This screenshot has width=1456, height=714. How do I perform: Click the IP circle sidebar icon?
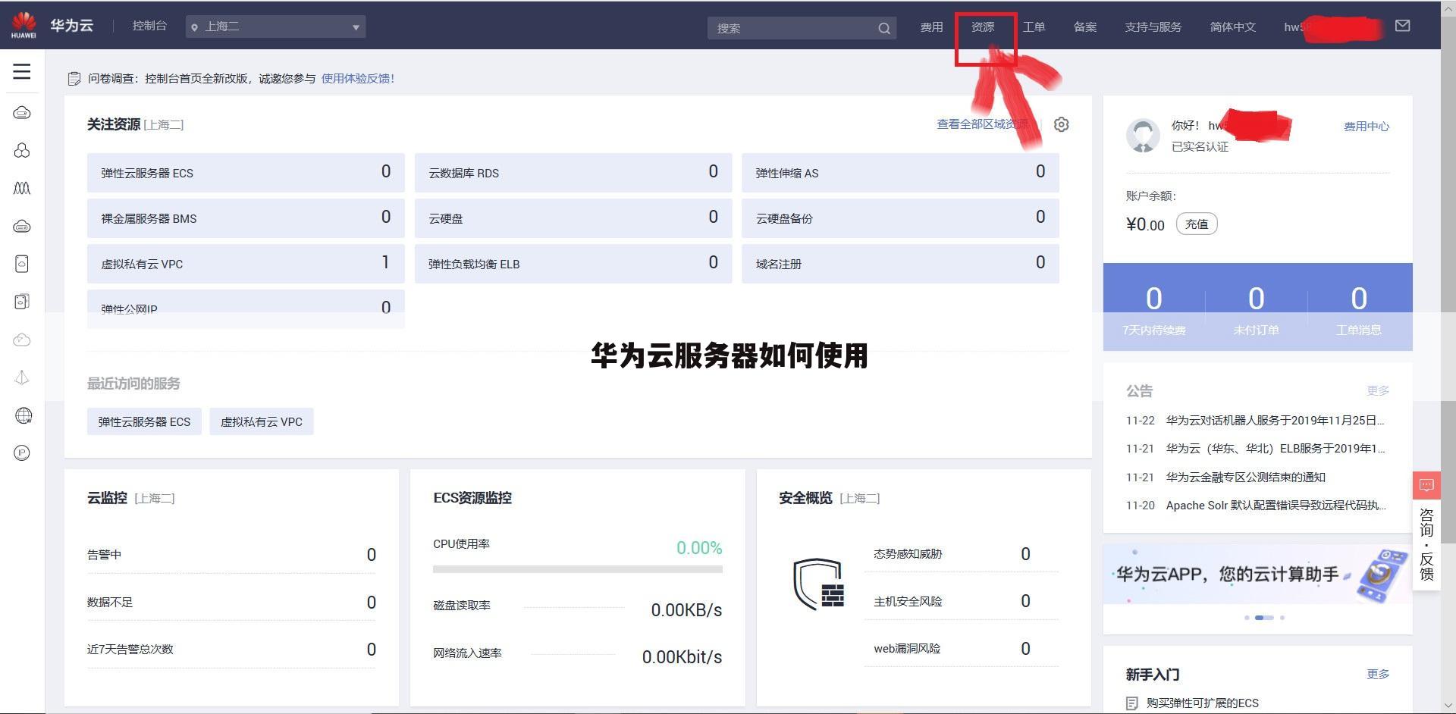[22, 453]
